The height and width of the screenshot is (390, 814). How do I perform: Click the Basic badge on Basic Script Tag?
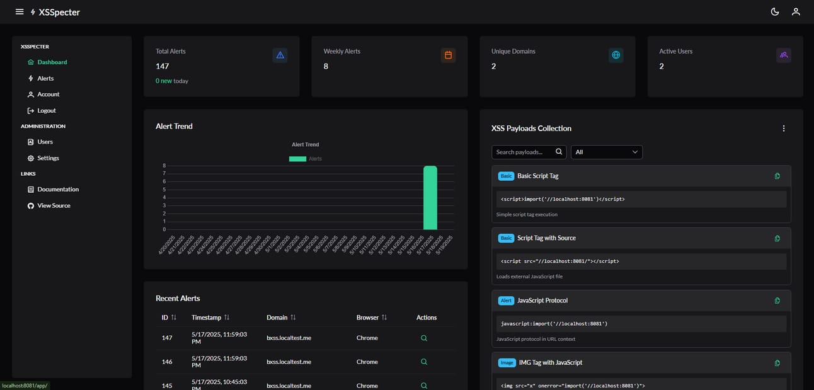[507, 176]
